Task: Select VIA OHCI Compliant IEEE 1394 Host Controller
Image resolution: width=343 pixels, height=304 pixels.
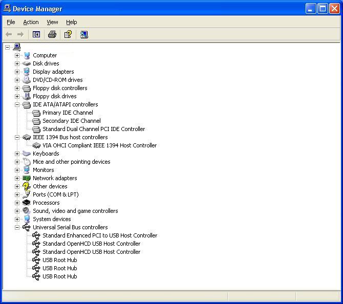Action: 99,145
